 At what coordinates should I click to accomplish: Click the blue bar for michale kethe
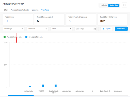pos(30,87)
